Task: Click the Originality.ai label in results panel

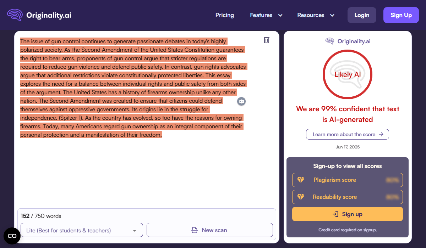Action: click(354, 41)
